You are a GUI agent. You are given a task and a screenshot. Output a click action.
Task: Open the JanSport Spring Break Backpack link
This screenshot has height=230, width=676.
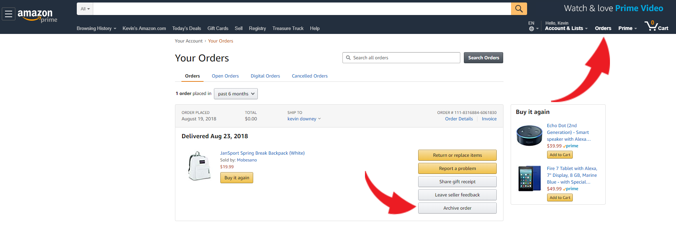pyautogui.click(x=262, y=153)
